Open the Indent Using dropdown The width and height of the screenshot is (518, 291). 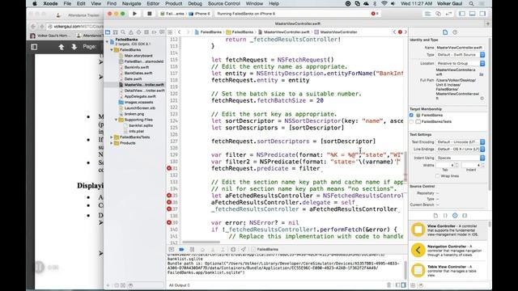(461, 158)
